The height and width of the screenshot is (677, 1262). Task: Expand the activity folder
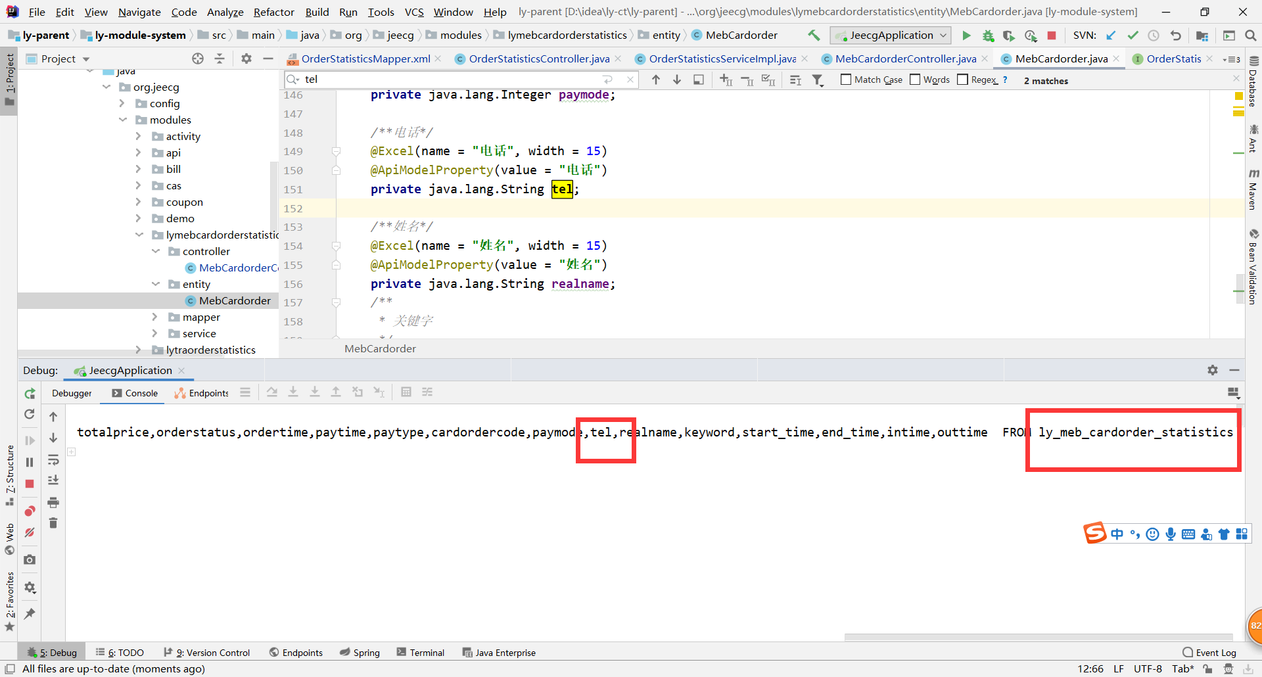point(138,136)
